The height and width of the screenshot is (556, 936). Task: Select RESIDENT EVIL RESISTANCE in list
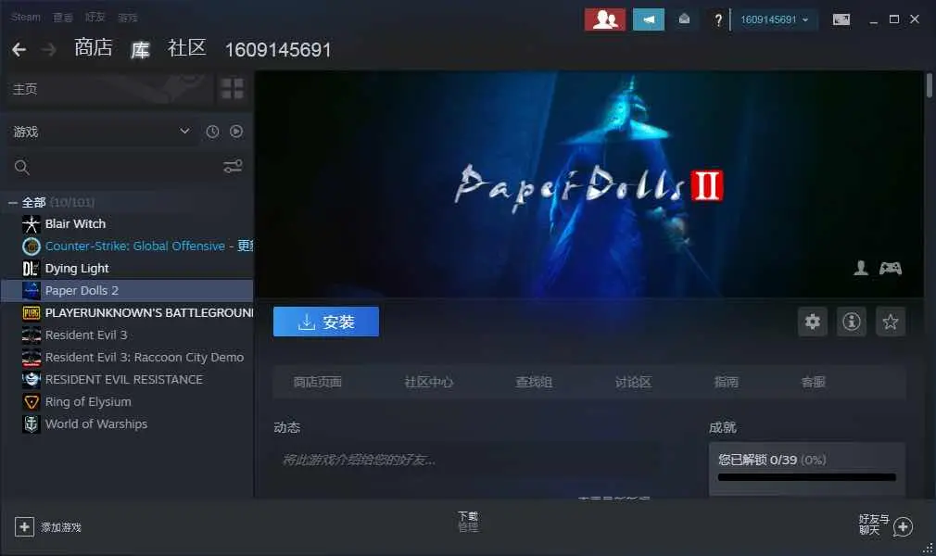pyautogui.click(x=128, y=380)
